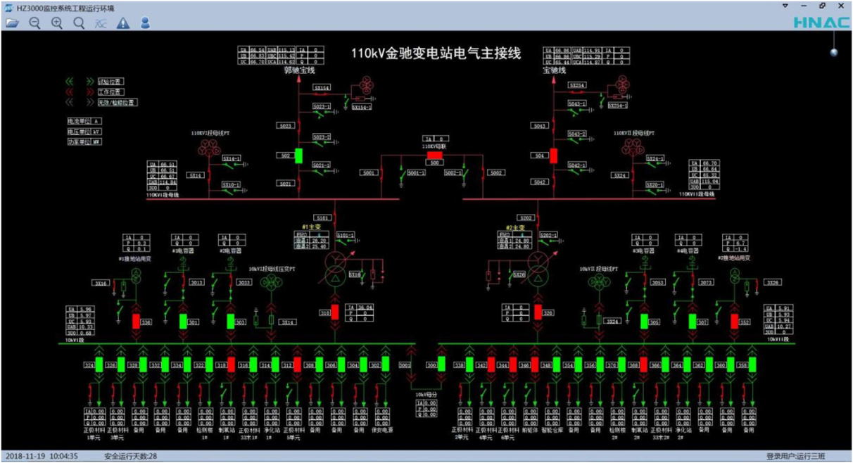This screenshot has height=463, width=853.
Task: Click the blue sphere indicator under the HNAC logo
Action: pyautogui.click(x=834, y=52)
